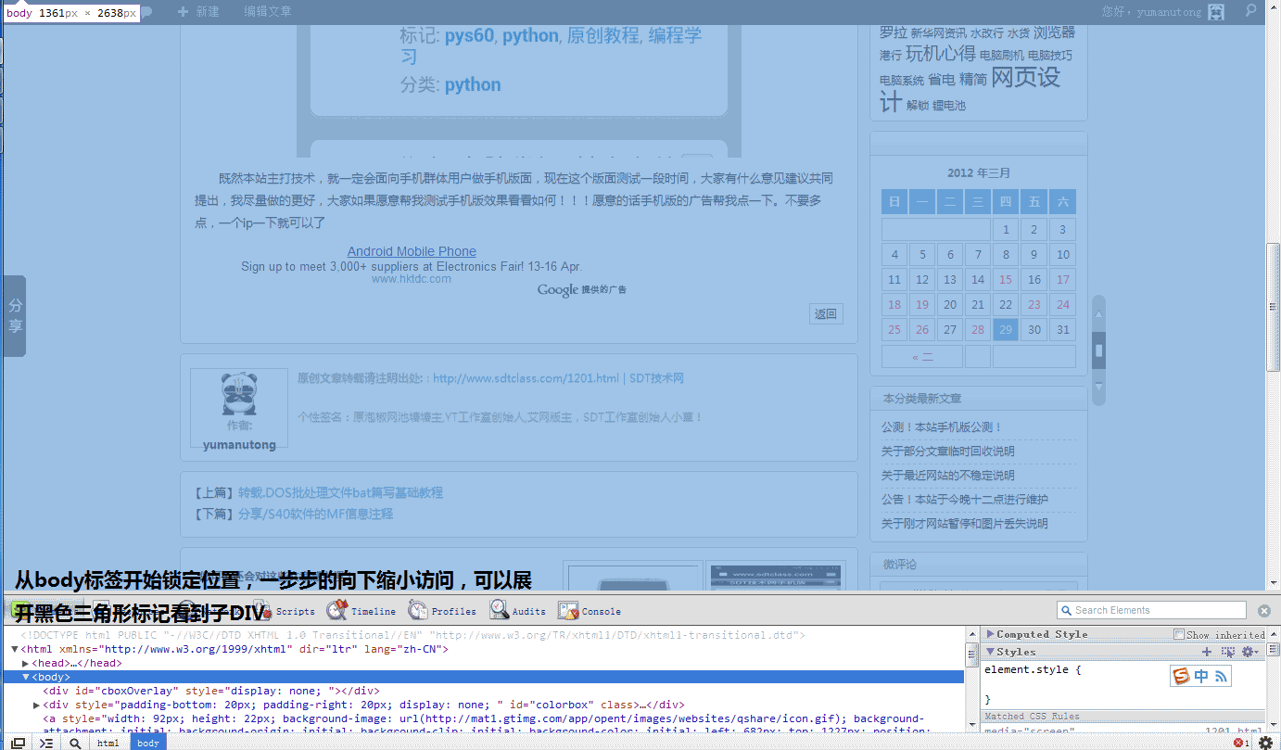Activate the inspect element magnifier icon
The height and width of the screenshot is (750, 1281).
[75, 743]
